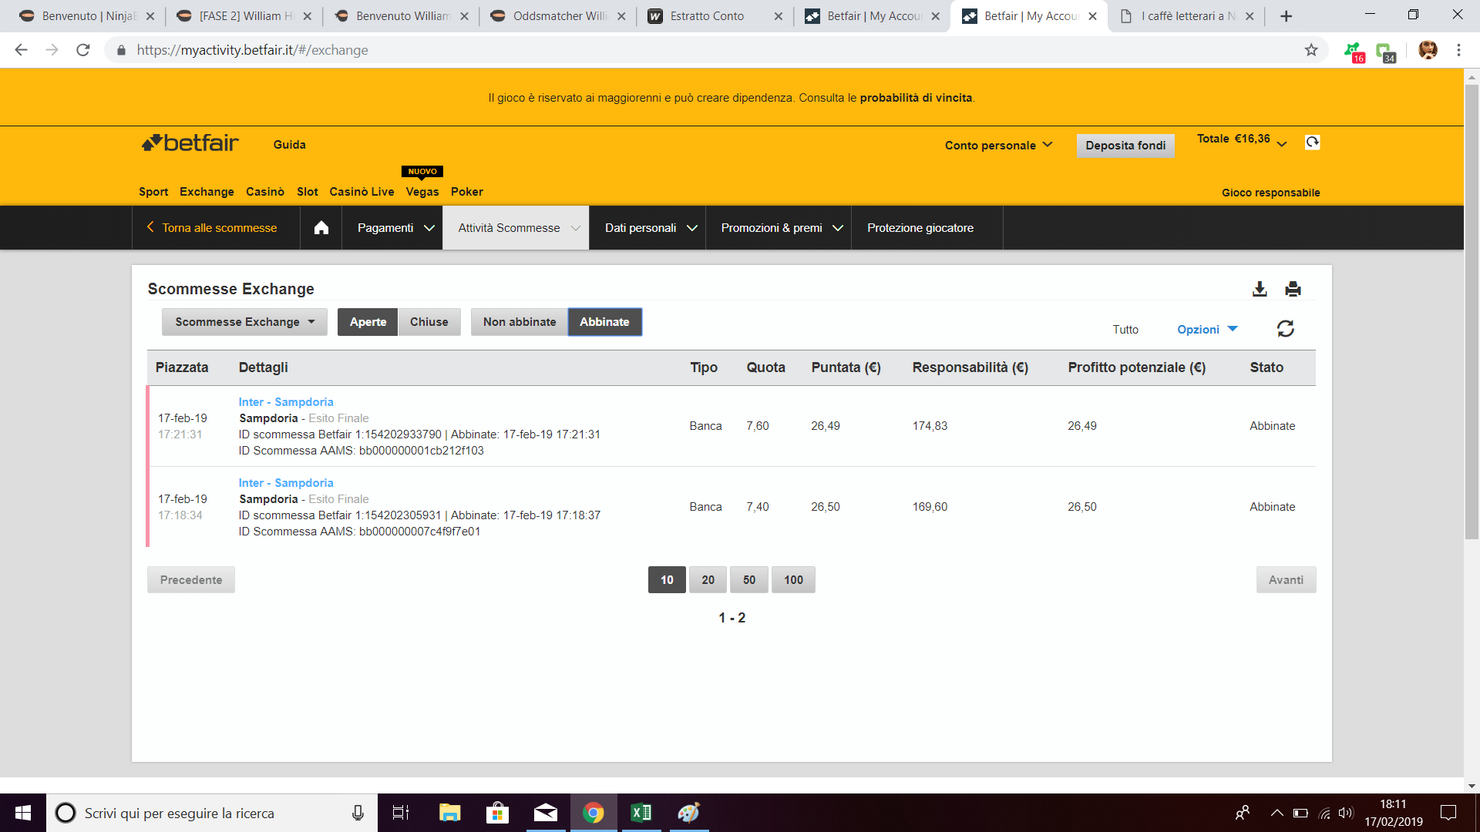This screenshot has height=832, width=1480.
Task: Print the exchange bets page
Action: [1293, 289]
